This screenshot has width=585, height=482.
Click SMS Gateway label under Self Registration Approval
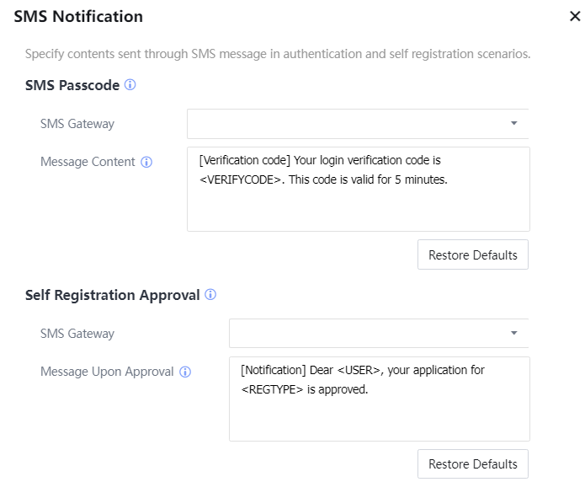pyautogui.click(x=77, y=334)
